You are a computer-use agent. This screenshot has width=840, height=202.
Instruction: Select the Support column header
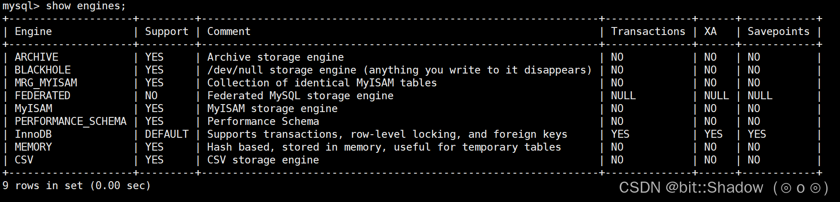(166, 32)
